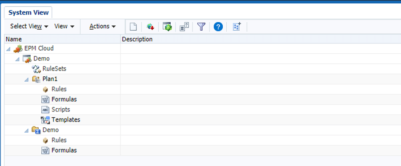401x166 pixels.
Task: Click the Deploy window green icon
Action: pyautogui.click(x=167, y=27)
